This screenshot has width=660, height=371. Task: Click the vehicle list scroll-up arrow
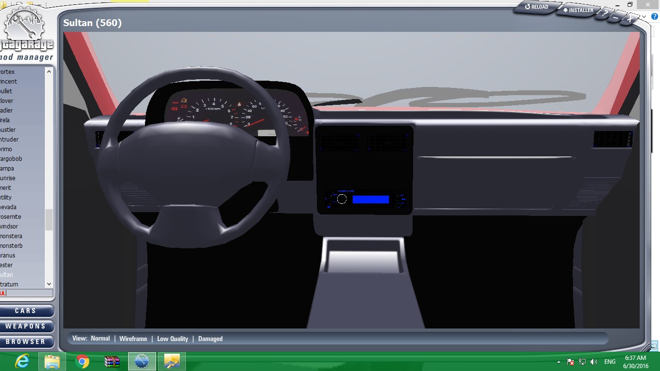point(49,71)
